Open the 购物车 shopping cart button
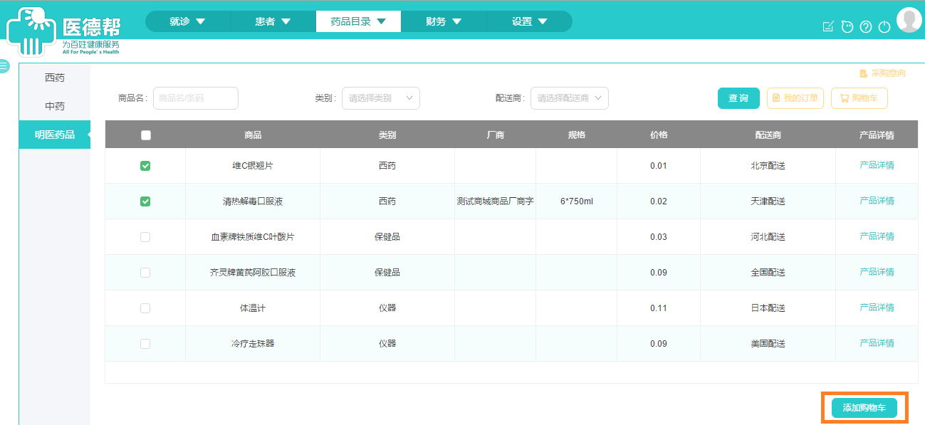 (859, 98)
